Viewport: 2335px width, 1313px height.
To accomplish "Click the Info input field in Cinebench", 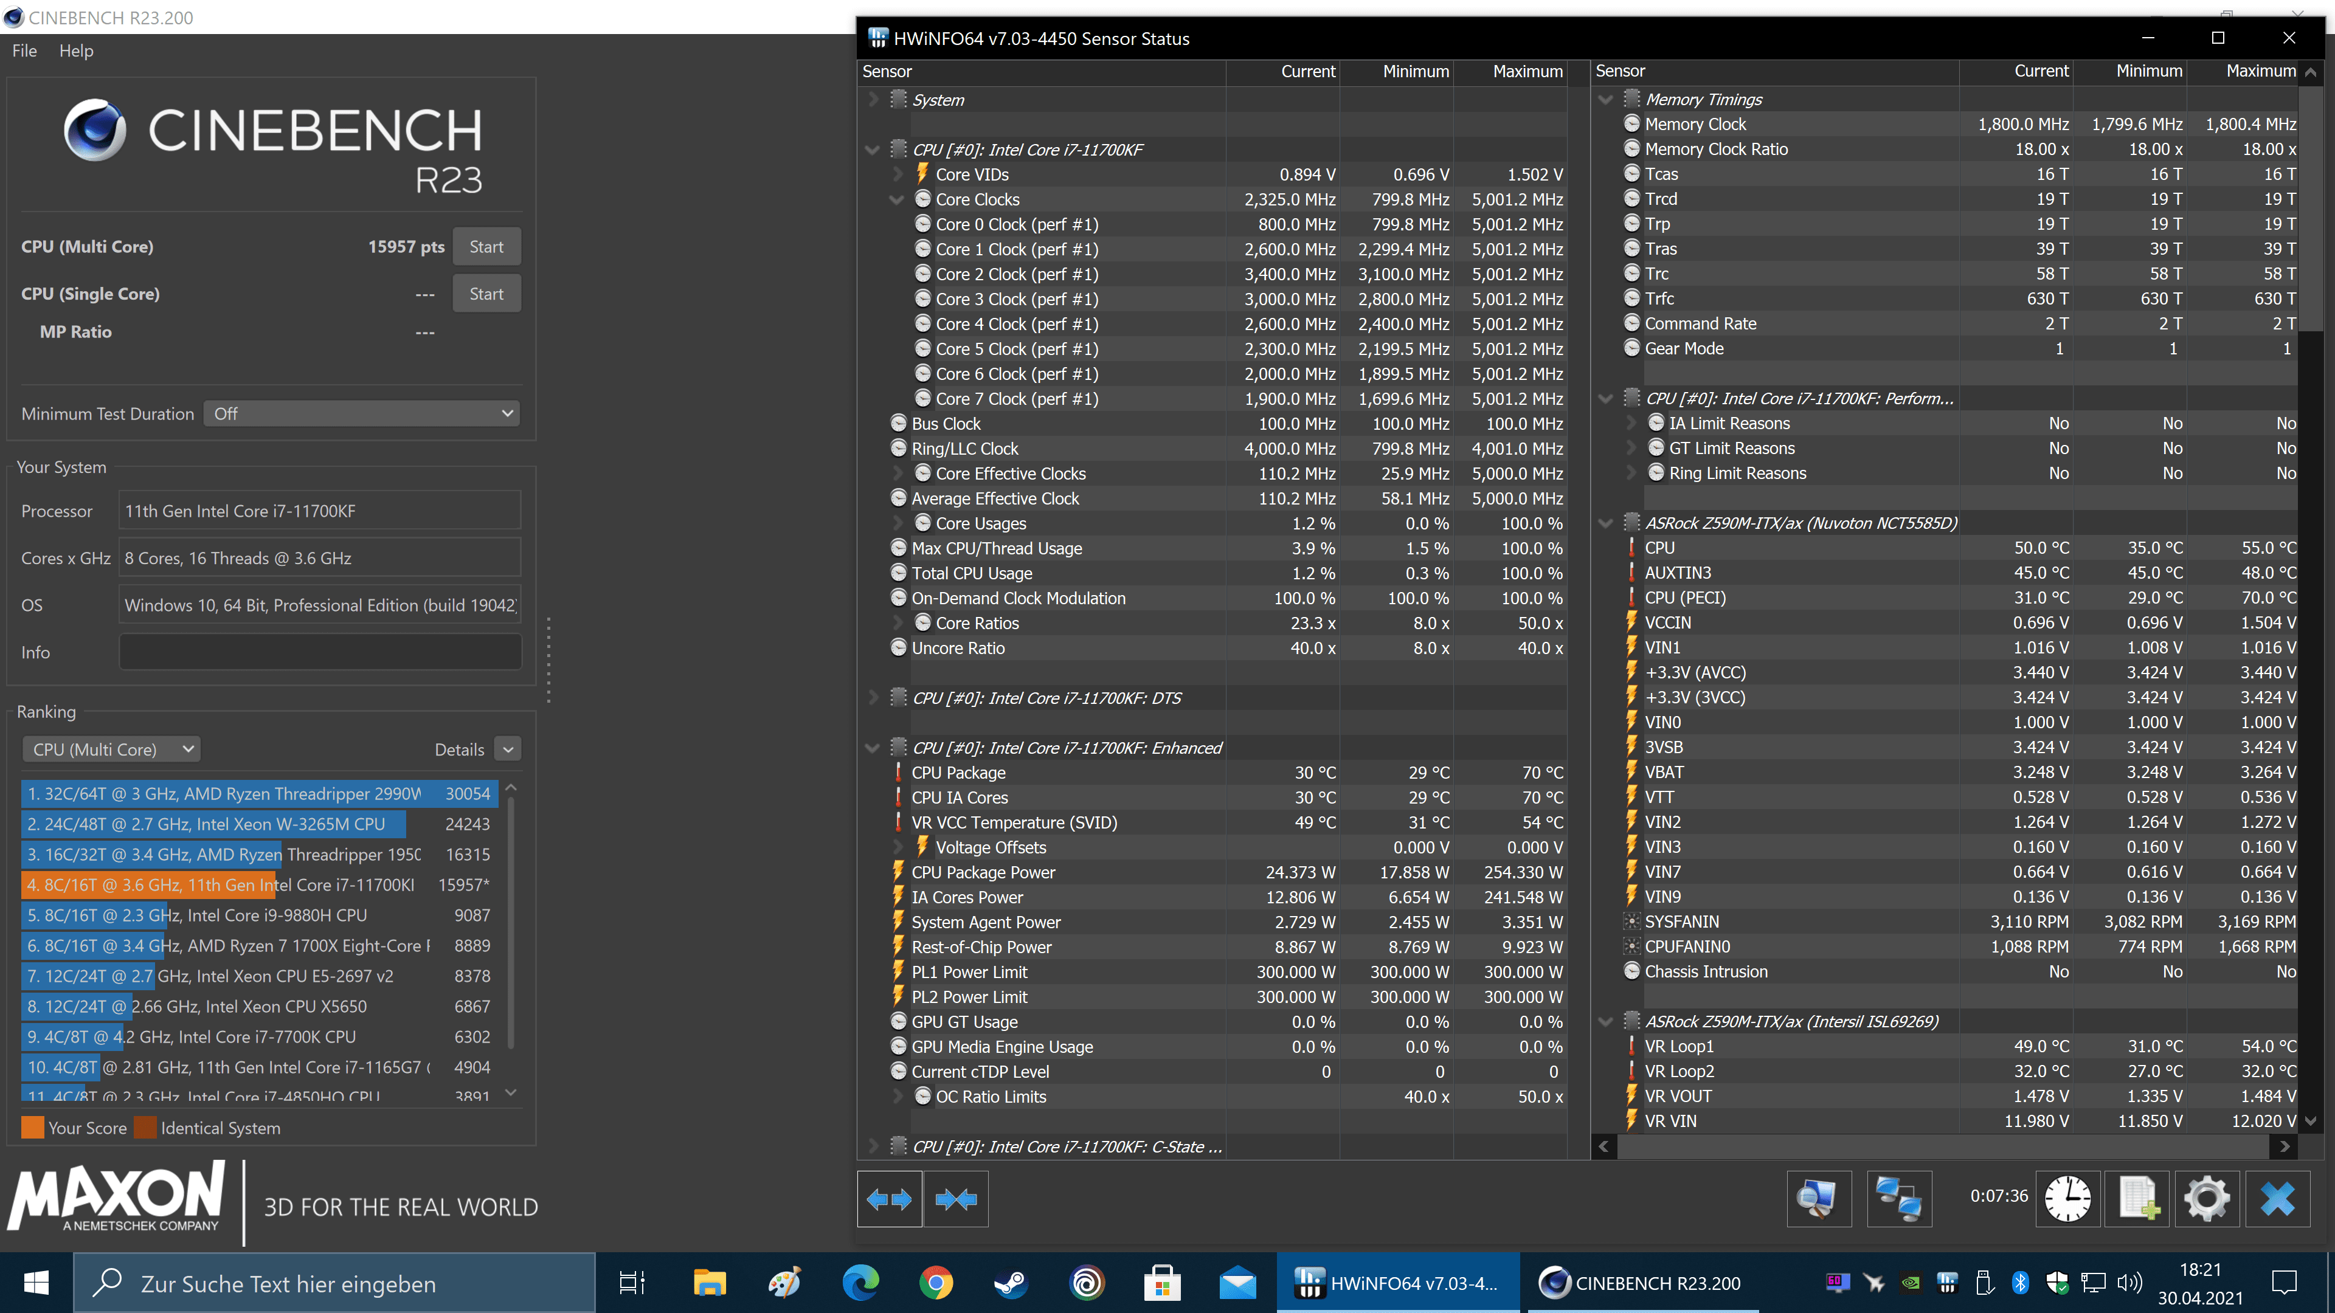I will tap(320, 652).
